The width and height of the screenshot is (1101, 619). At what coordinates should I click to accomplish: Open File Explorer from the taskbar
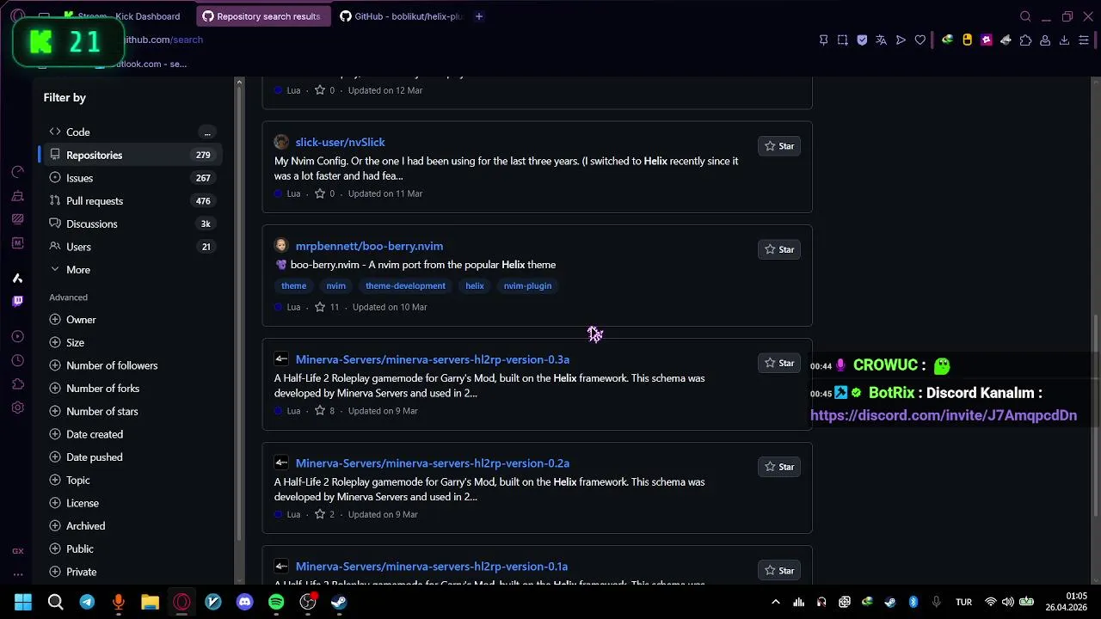click(150, 602)
